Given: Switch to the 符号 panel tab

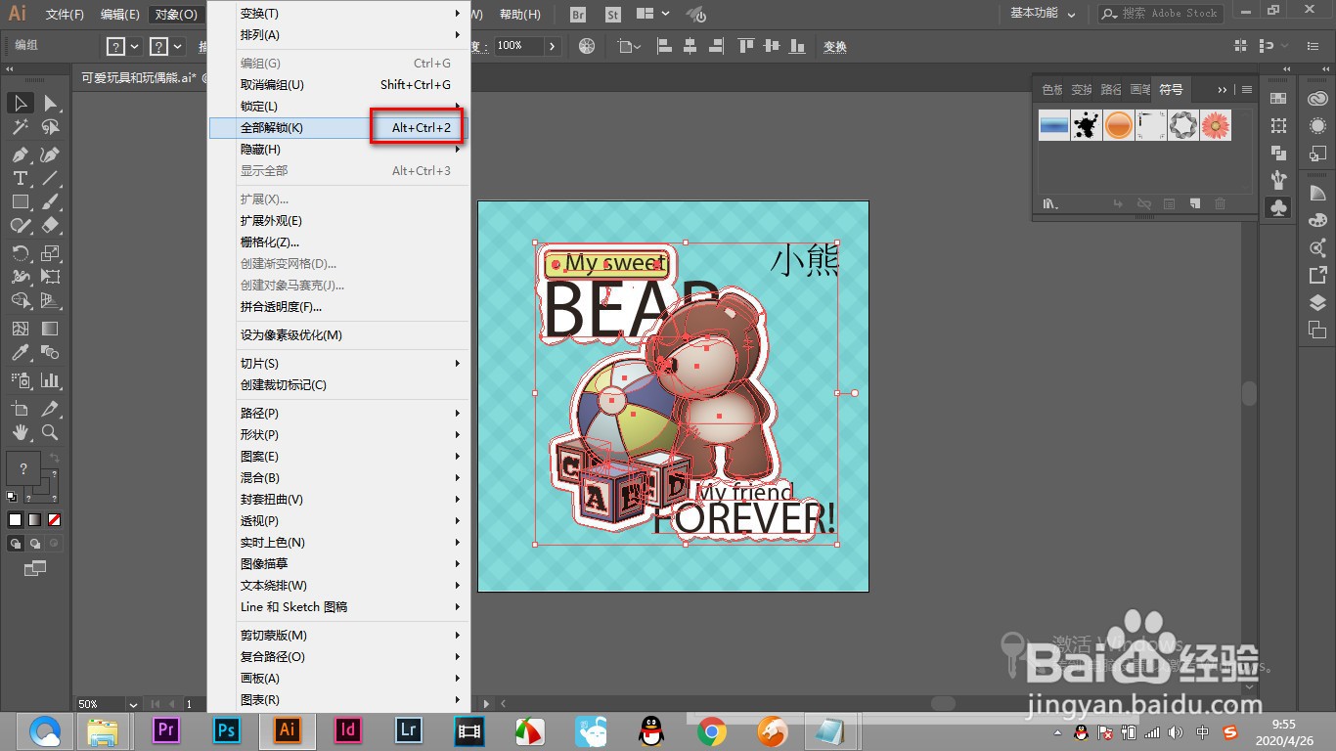Looking at the screenshot, I should click(1171, 89).
